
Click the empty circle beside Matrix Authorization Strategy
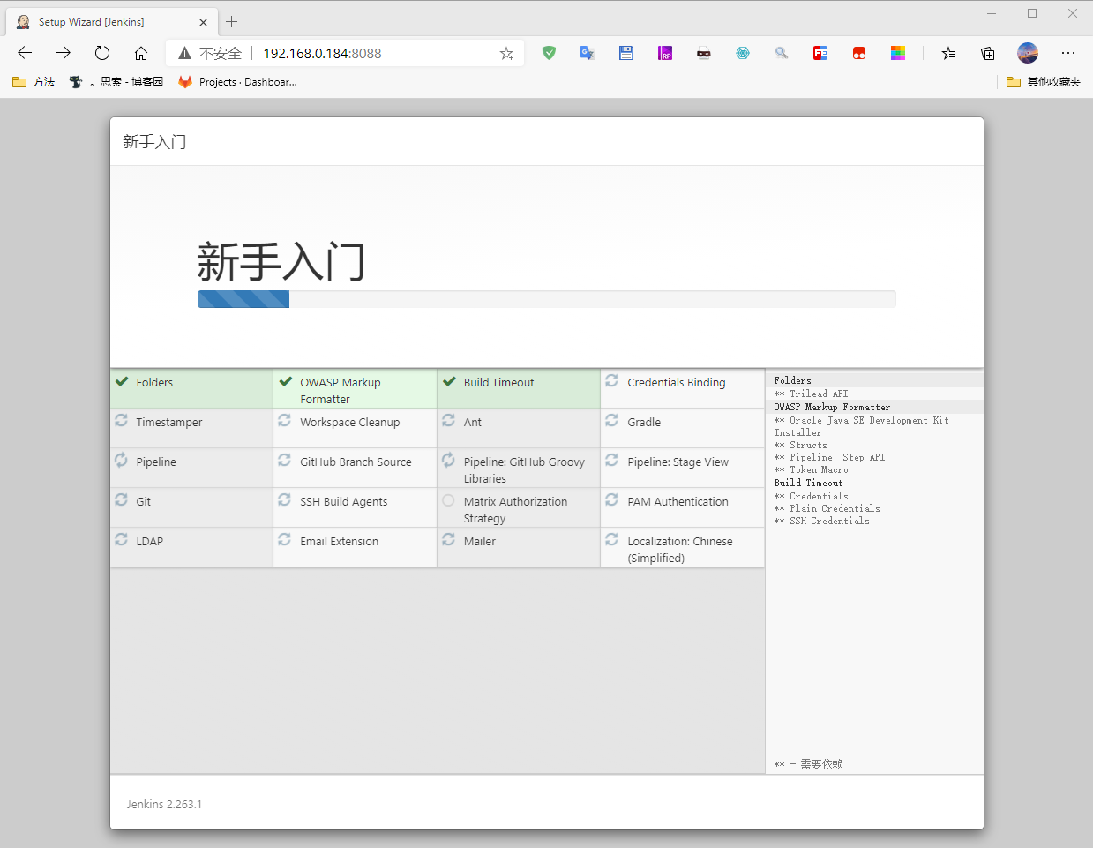448,500
